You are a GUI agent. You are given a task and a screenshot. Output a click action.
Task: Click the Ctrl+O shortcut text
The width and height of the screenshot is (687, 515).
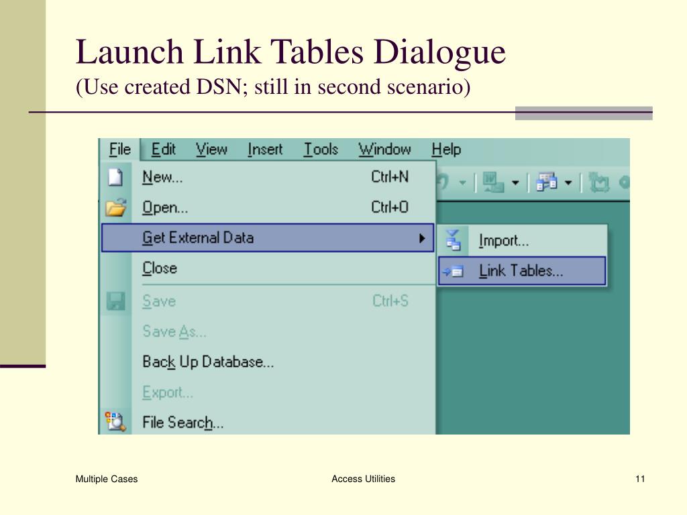point(390,207)
